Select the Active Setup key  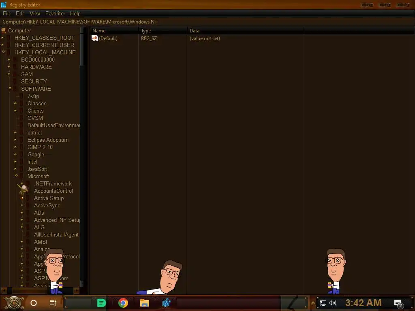[49, 198]
